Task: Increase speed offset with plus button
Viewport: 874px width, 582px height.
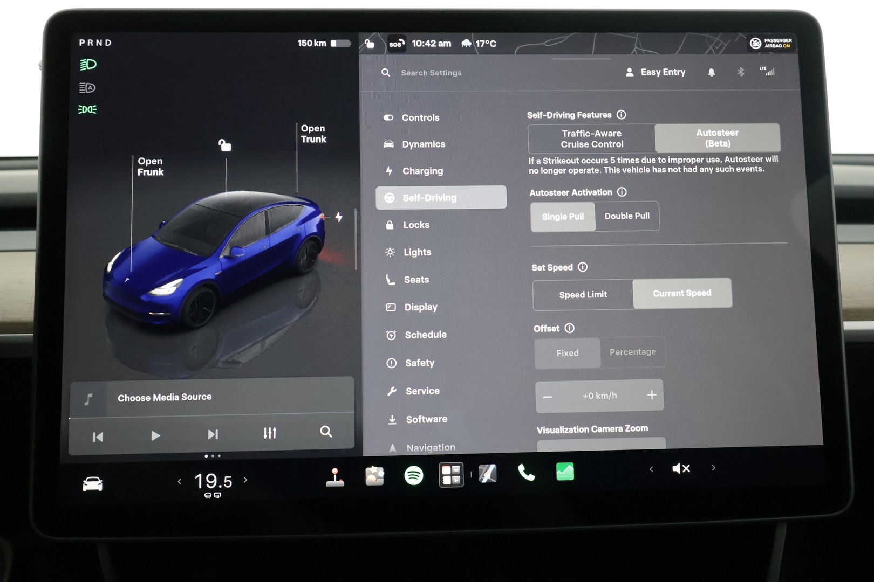Action: [x=652, y=395]
